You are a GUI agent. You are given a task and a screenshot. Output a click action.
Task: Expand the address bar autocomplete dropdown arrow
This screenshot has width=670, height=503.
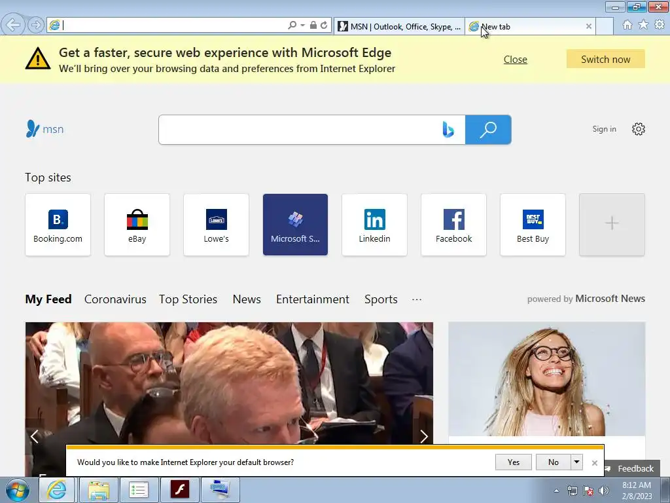[302, 26]
